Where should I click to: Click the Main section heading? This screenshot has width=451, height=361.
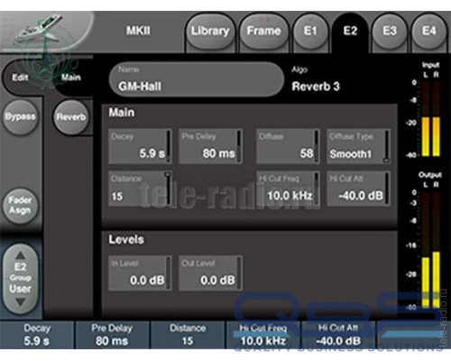click(x=122, y=113)
